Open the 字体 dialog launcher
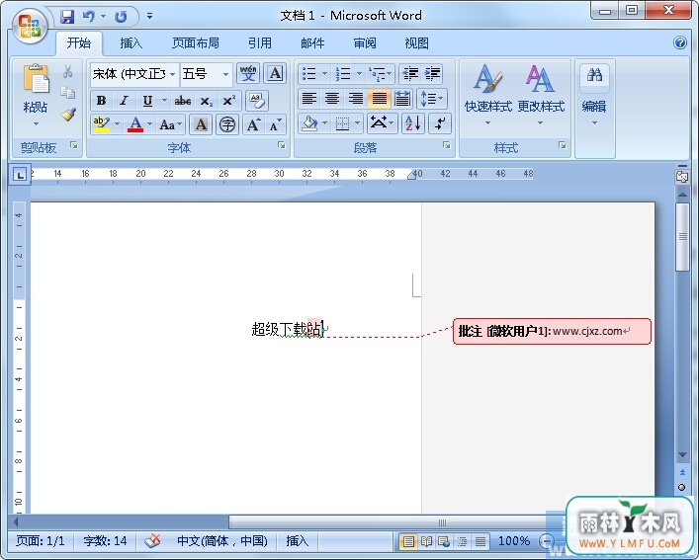This screenshot has height=560, width=699. coord(282,145)
